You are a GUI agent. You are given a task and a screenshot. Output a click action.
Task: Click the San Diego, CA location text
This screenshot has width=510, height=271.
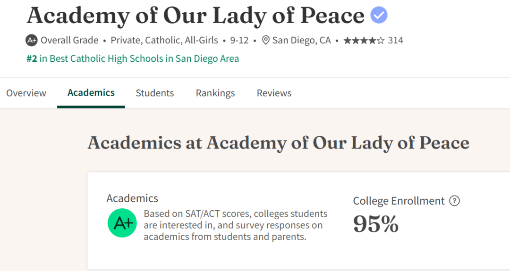pos(302,41)
